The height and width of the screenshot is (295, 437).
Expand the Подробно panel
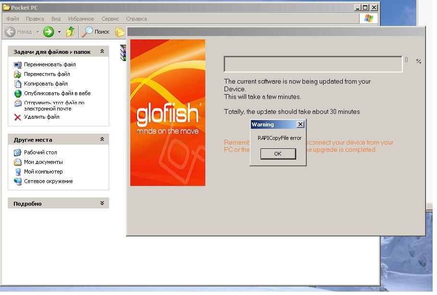tap(102, 203)
